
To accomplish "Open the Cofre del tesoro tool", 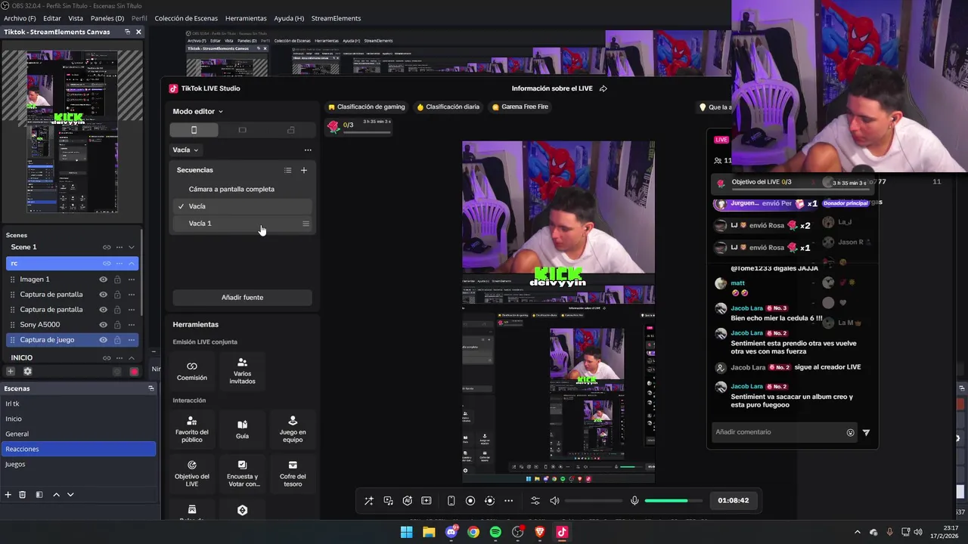I will 293,474.
